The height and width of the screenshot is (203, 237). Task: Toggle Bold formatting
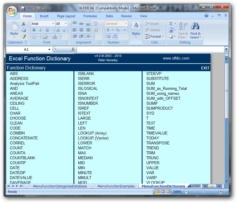[34, 30]
